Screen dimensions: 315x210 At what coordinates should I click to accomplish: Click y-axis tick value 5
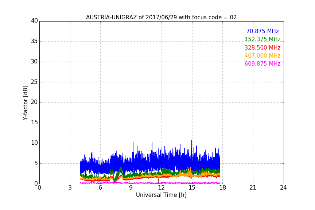pyautogui.click(x=36, y=163)
